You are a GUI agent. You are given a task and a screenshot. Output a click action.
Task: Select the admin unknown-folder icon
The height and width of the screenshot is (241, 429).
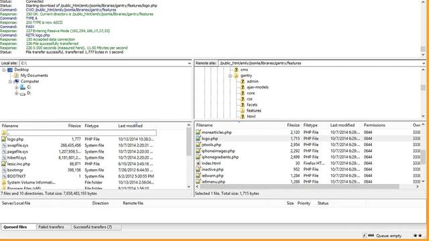click(x=243, y=82)
